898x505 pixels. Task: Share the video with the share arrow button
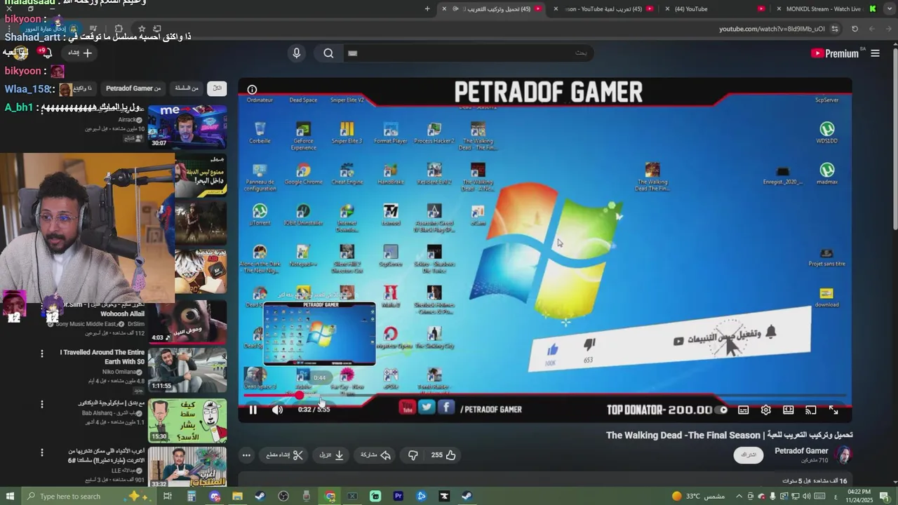coord(375,455)
